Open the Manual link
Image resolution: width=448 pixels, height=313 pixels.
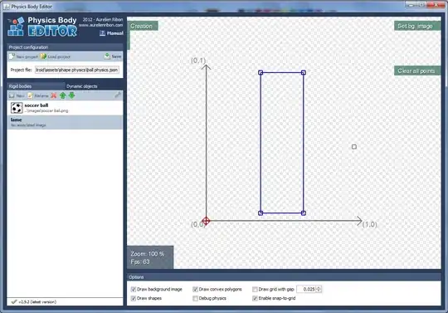pyautogui.click(x=111, y=33)
